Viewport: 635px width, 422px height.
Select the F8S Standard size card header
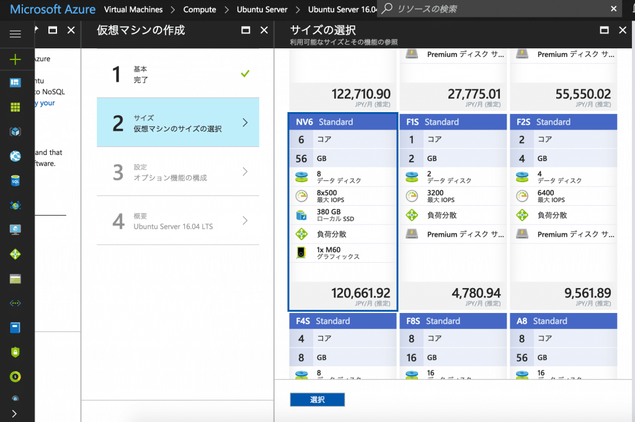click(453, 321)
